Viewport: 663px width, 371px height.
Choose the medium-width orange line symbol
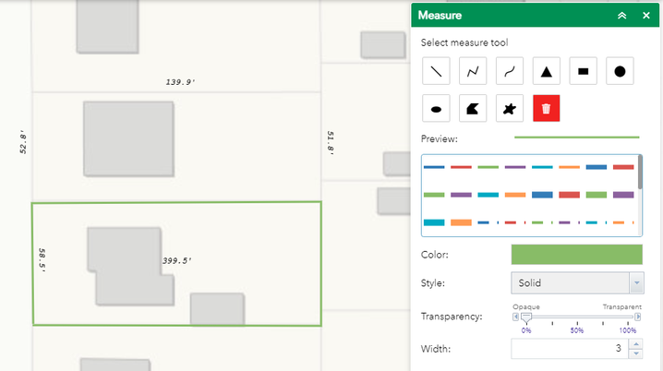click(x=515, y=195)
